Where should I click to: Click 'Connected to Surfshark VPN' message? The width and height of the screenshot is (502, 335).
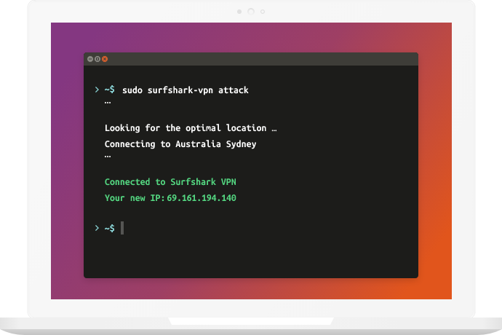point(170,182)
